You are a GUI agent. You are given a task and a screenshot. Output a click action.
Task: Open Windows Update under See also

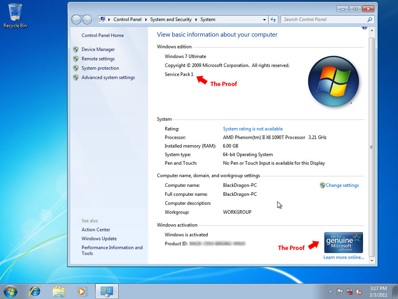[99, 239]
